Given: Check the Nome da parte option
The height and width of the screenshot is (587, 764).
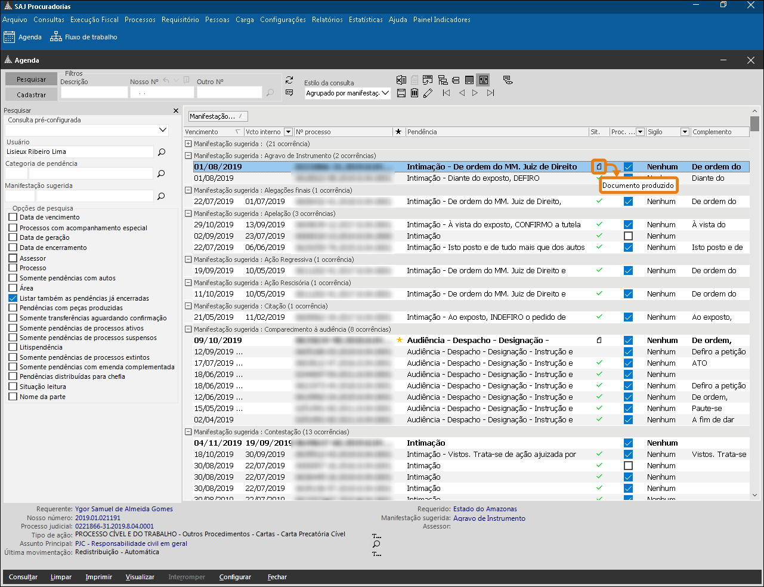Looking at the screenshot, I should coord(13,397).
